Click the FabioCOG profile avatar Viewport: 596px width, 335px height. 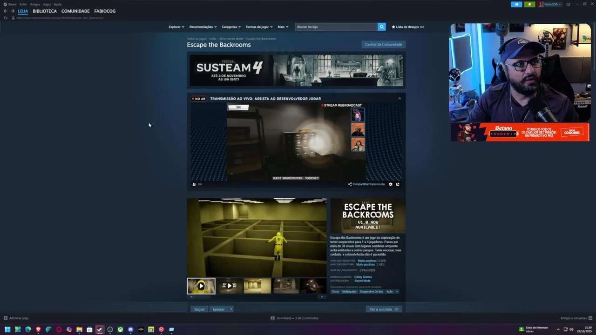pyautogui.click(x=541, y=4)
